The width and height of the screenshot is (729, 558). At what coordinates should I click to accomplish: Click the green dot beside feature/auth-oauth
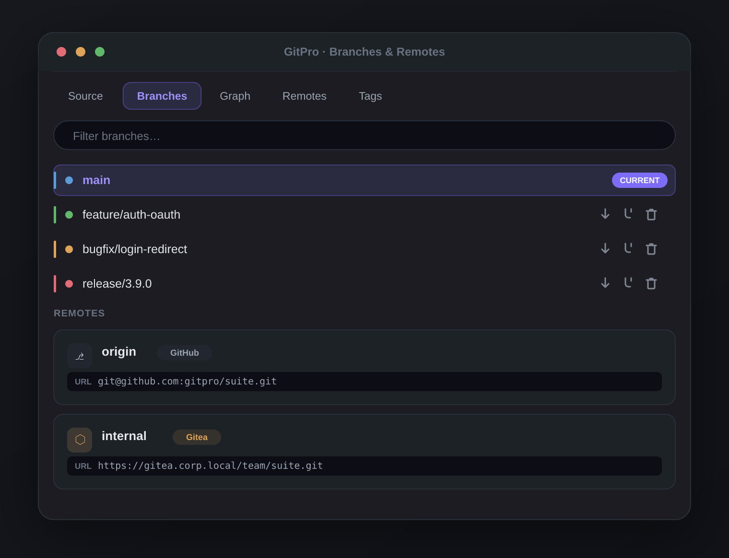(69, 215)
